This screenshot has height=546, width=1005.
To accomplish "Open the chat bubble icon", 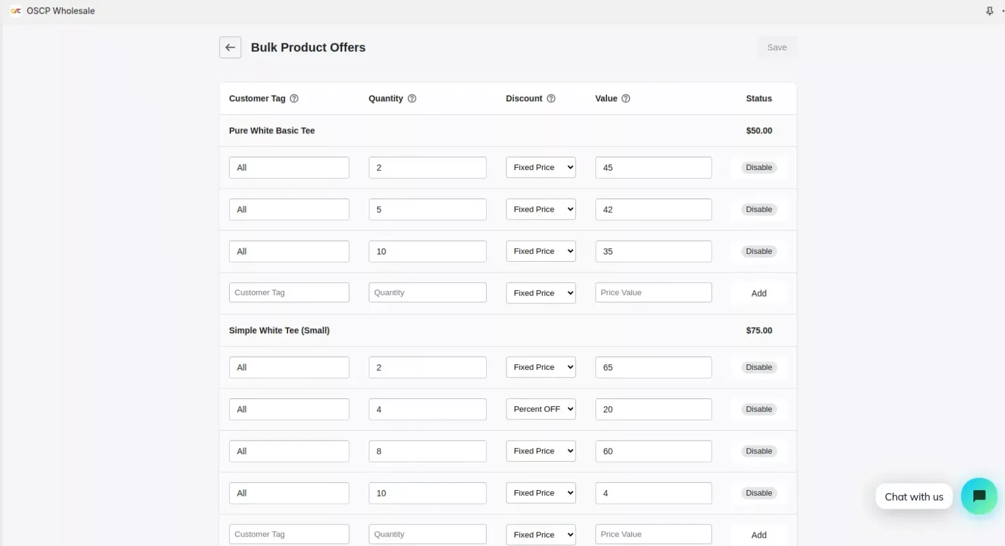I will (979, 496).
